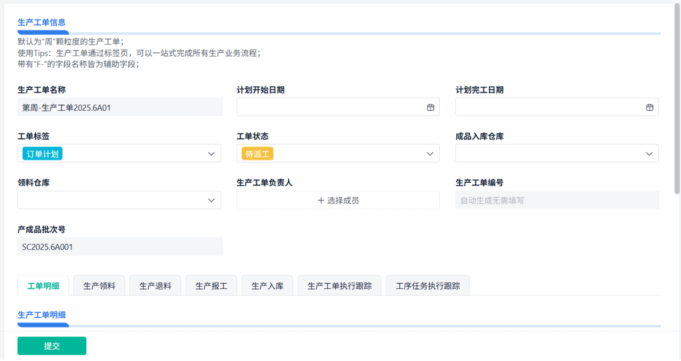The width and height of the screenshot is (681, 361).
Task: Expand the 工单标签 dropdown
Action: [211, 154]
